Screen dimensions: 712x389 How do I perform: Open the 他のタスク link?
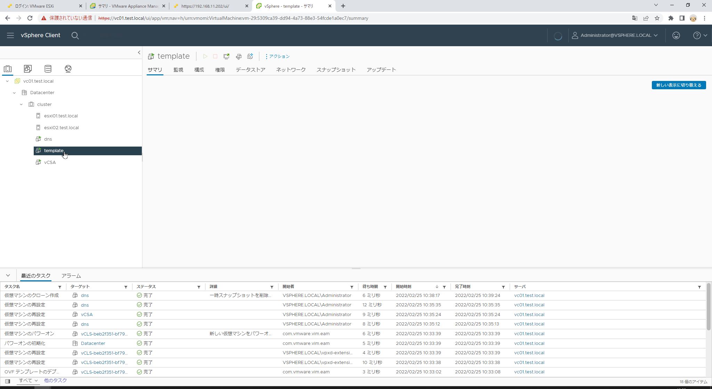pos(55,381)
